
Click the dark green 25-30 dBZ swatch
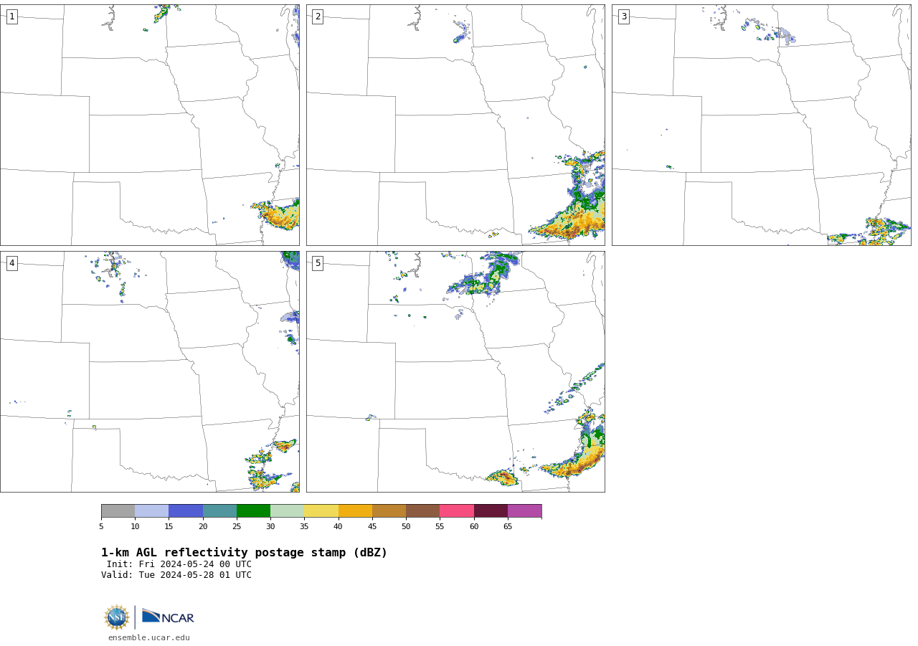click(253, 511)
